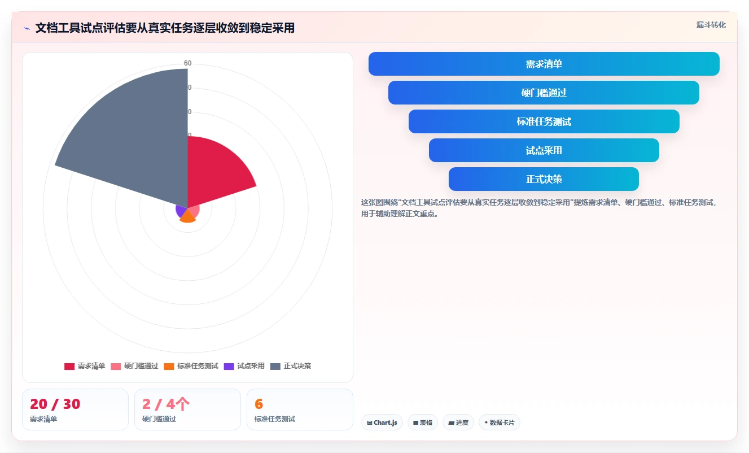Click the 数据卡片 tag chip
The image size is (749, 453).
point(500,422)
